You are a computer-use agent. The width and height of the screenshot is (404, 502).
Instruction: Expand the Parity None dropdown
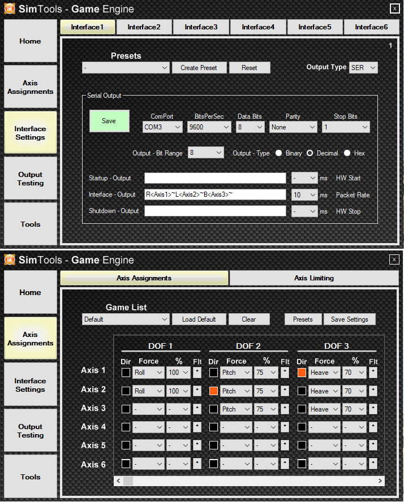click(293, 127)
